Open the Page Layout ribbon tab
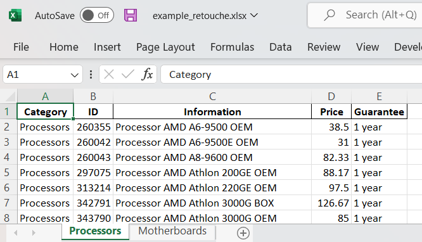 tap(165, 48)
